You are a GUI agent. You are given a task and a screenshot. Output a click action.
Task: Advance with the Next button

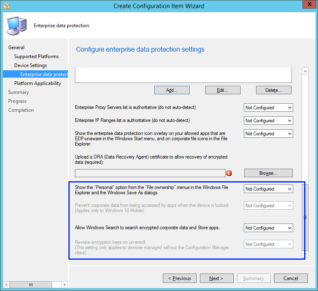(217, 278)
